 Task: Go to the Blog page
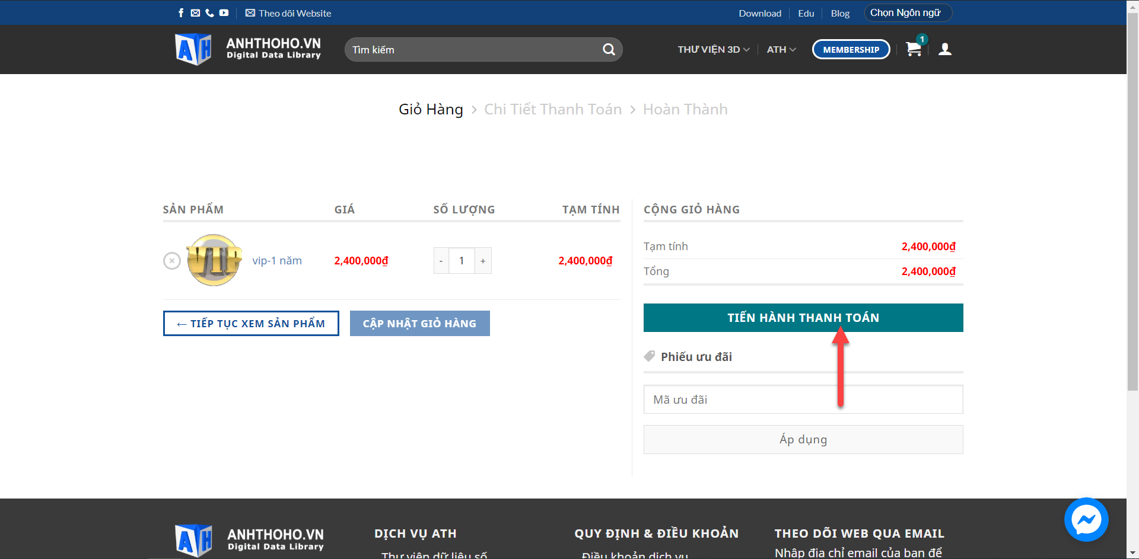[x=840, y=14]
